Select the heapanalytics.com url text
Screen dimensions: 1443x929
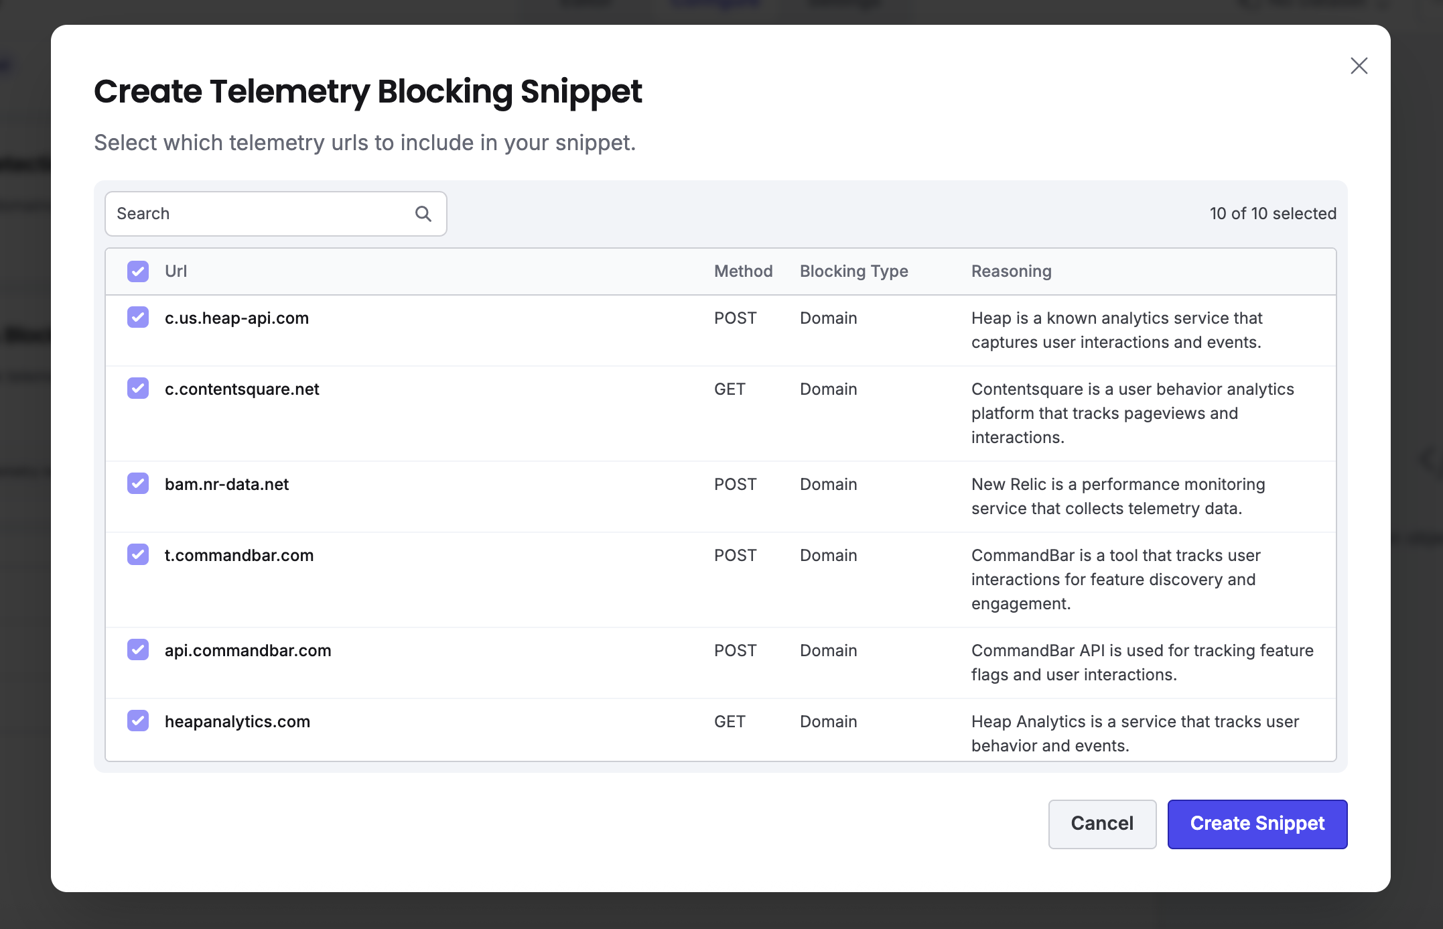pos(237,722)
